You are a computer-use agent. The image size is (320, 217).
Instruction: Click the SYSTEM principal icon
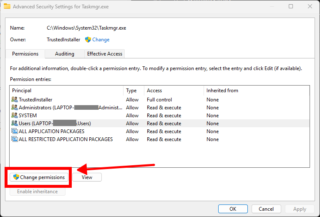click(15, 116)
